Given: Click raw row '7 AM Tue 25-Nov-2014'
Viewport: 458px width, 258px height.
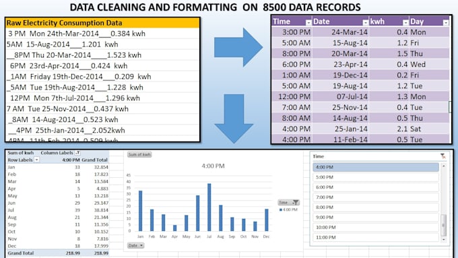Looking at the screenshot, I should tap(102, 109).
